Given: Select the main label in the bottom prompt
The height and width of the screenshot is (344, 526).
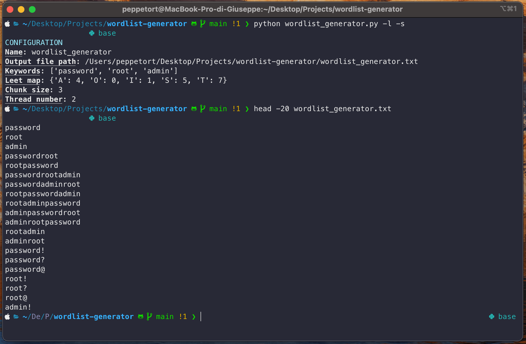Looking at the screenshot, I should click(164, 316).
